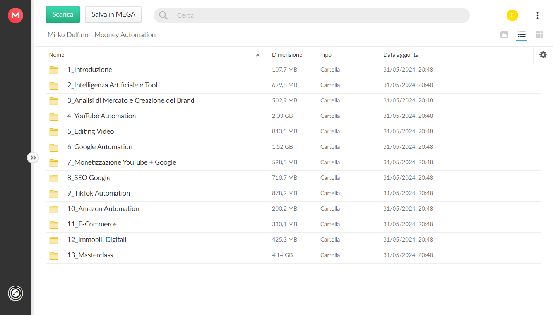Screen dimensions: 553x315
Task: Open the three-dot more options menu
Action: 538,15
